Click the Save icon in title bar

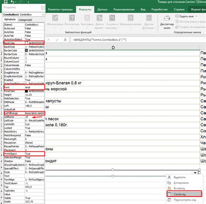[x=6, y=2]
